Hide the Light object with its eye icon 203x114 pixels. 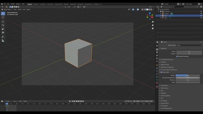pyautogui.click(x=201, y=18)
